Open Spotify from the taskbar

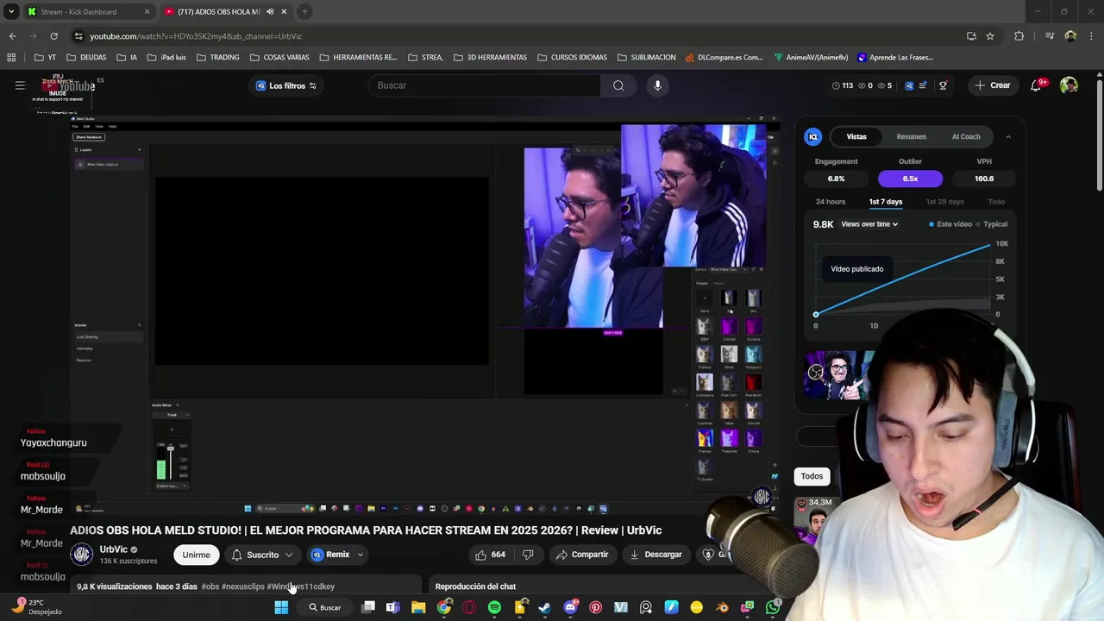tap(494, 607)
